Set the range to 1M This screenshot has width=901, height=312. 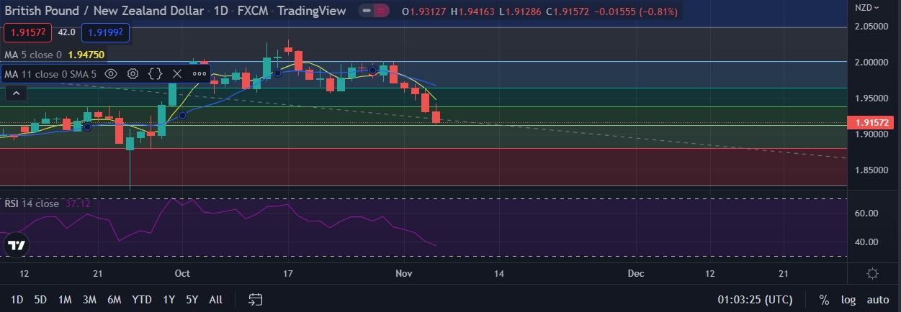(x=65, y=300)
